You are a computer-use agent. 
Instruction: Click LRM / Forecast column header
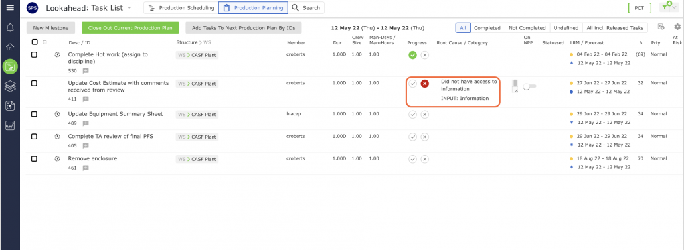[x=587, y=42]
